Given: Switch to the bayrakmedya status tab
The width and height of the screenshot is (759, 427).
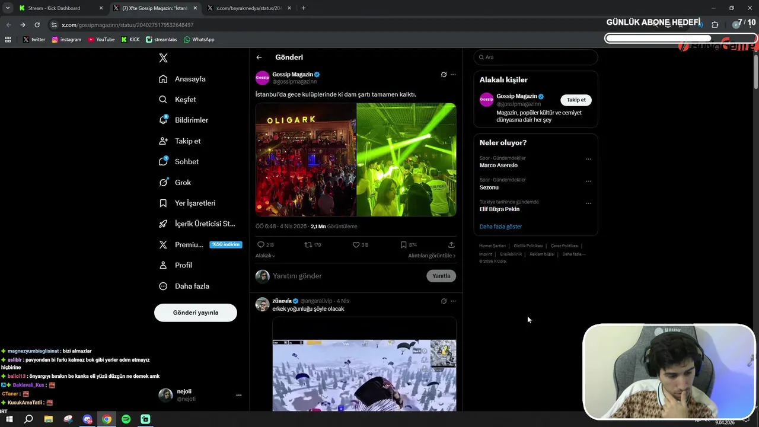Looking at the screenshot, I should (x=249, y=8).
